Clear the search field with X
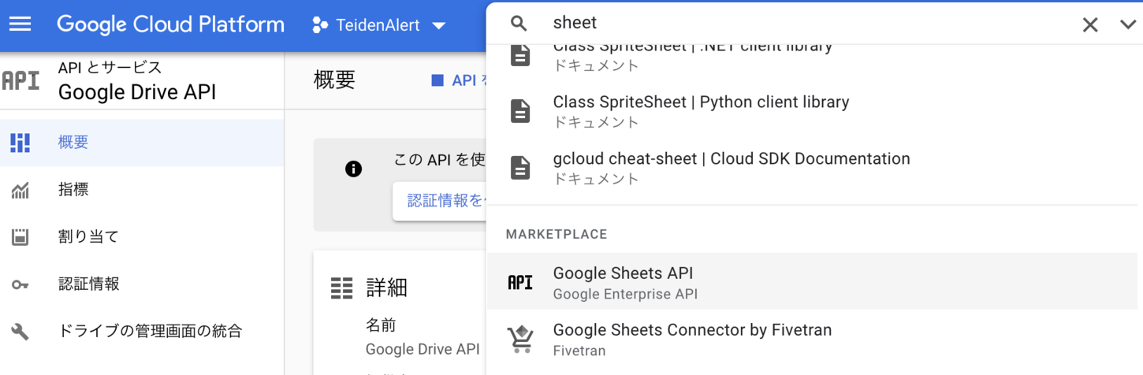Viewport: 1143px width, 375px height. (x=1090, y=24)
